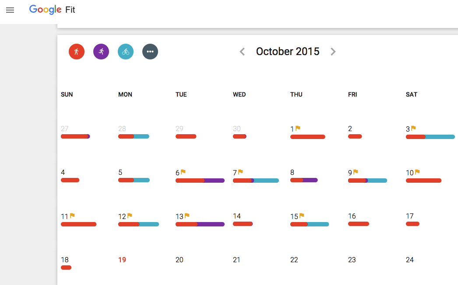Click the flag icon on October 3
The width and height of the screenshot is (458, 285).
pyautogui.click(x=412, y=127)
